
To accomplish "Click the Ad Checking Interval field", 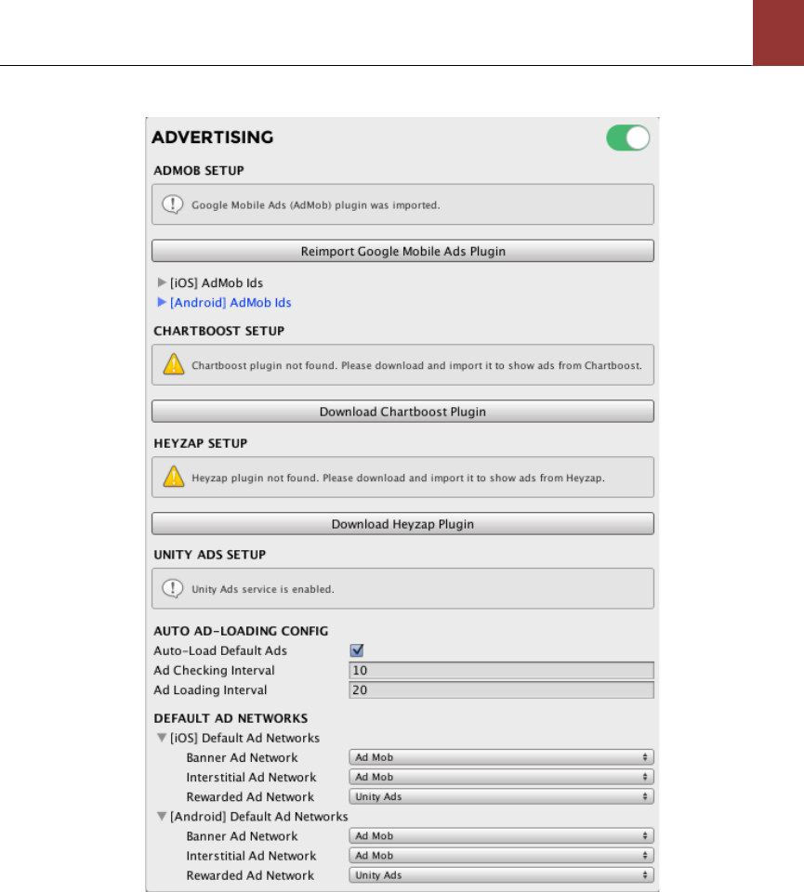I will 501,670.
